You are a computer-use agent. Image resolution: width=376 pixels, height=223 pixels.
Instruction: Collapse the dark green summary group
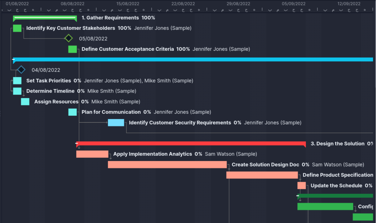point(298,196)
